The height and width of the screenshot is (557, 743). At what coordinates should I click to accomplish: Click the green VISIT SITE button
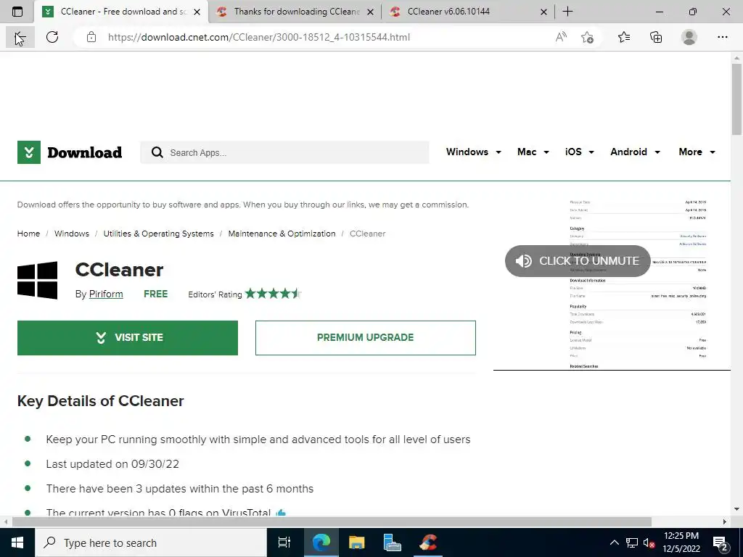[x=128, y=338]
